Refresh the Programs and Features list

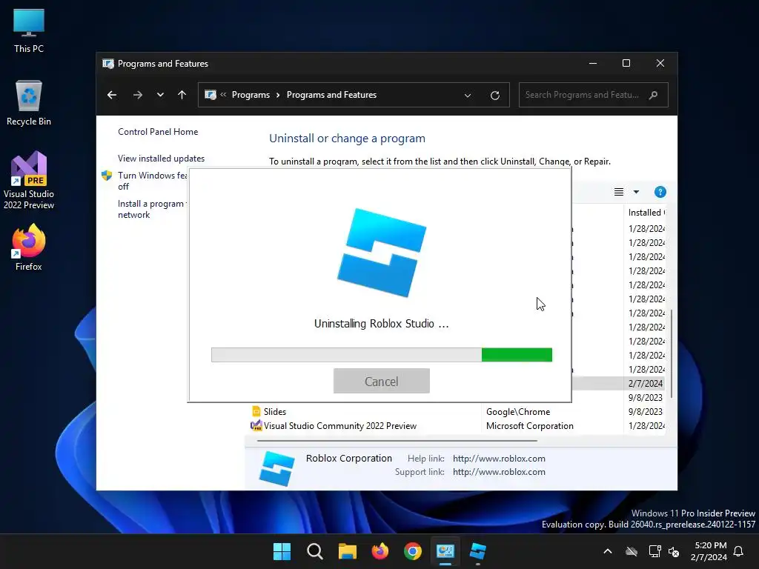pyautogui.click(x=494, y=96)
